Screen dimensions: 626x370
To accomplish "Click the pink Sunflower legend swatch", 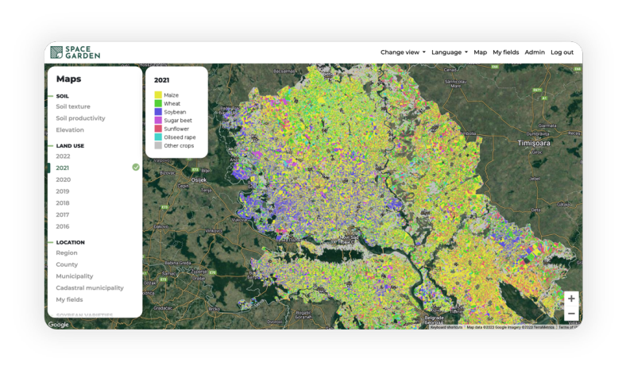I will 158,129.
